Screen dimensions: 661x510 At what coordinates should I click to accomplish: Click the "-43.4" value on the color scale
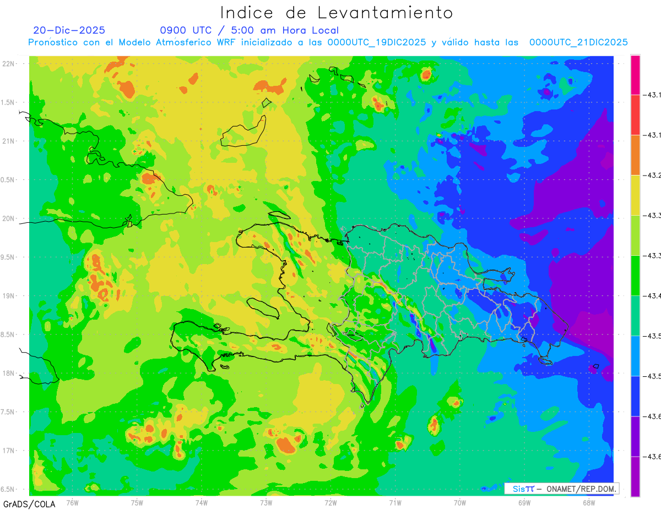653,296
